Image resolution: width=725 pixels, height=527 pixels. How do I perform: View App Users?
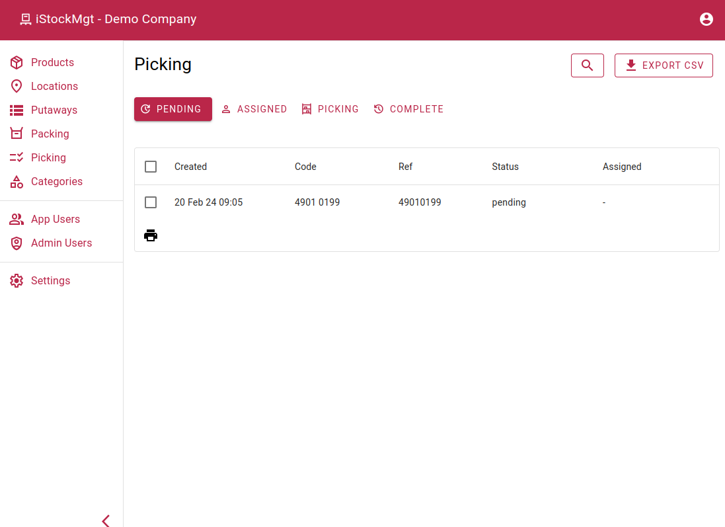click(55, 219)
